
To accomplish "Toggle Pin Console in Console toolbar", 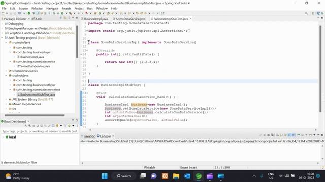I will pyautogui.click(x=299, y=135).
